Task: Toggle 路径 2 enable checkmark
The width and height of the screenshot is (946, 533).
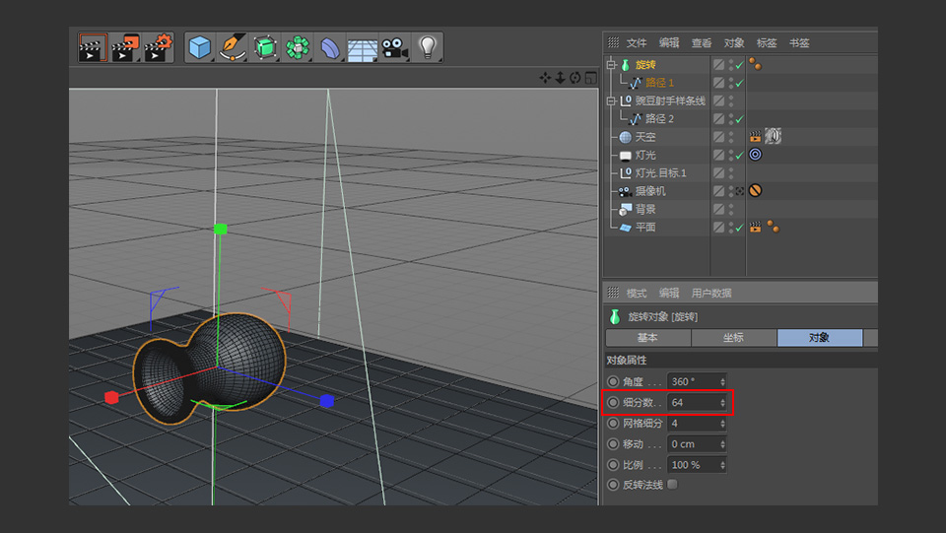Action: point(740,119)
